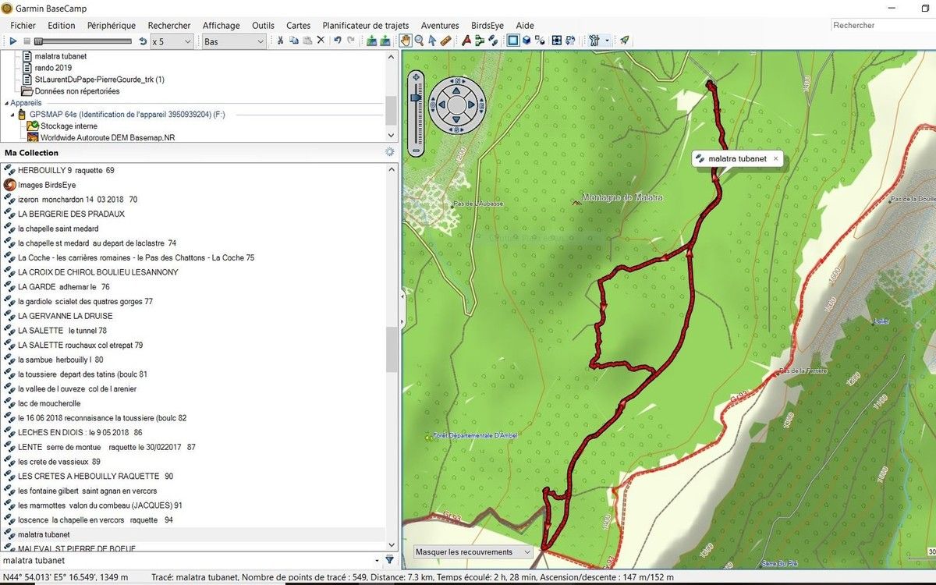Open the detail level dropdown showing Bas
The width and height of the screenshot is (936, 585).
pos(235,41)
